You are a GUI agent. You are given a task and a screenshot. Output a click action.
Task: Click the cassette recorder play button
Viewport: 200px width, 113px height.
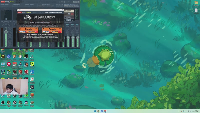(x=65, y=20)
